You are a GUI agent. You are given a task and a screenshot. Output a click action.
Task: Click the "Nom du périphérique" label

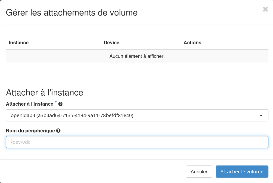(30, 130)
